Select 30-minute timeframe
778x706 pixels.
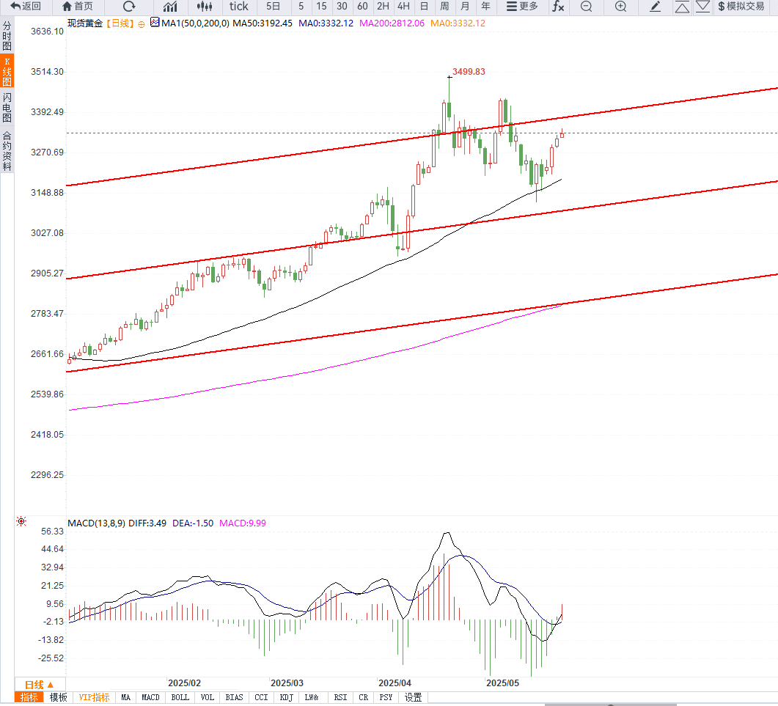click(x=342, y=7)
